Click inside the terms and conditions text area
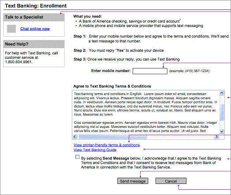231x195 pixels. click(145, 112)
